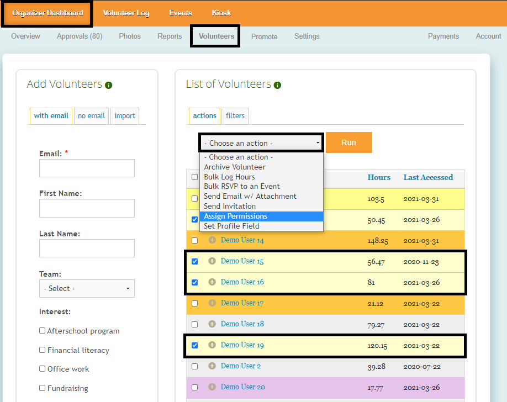Expand plus icon next to Demo User 15
507x402 pixels.
(212, 261)
